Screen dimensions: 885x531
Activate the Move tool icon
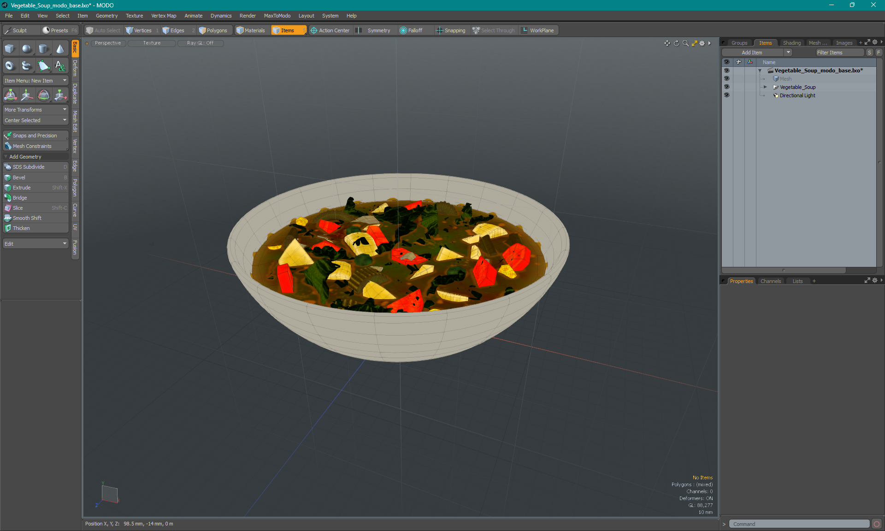[27, 95]
